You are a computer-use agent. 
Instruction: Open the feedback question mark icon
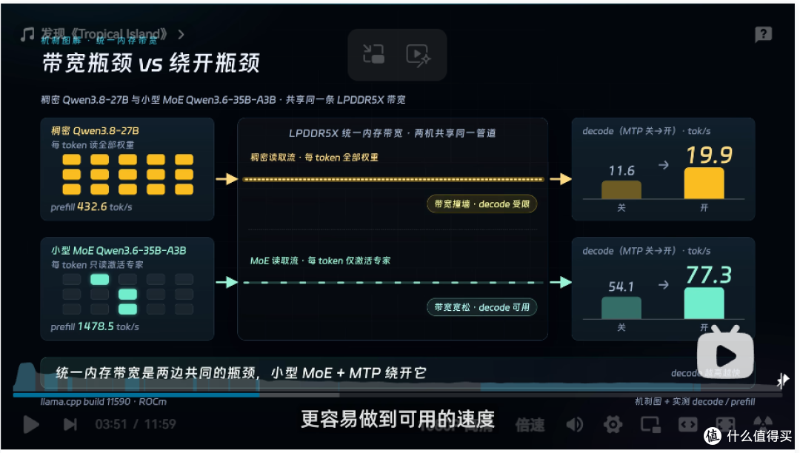pos(763,34)
